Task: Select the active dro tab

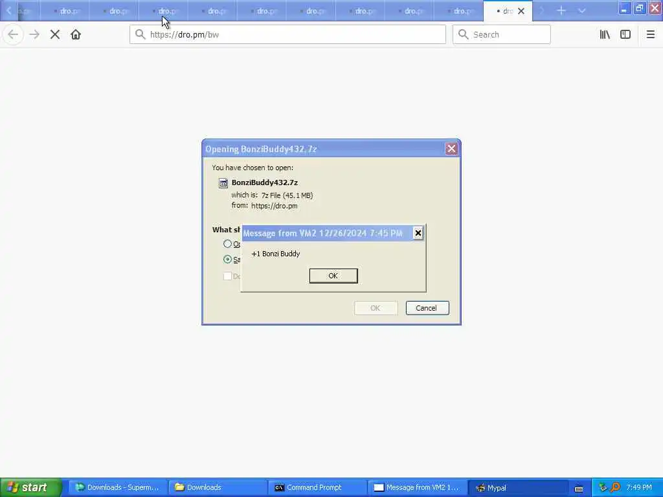Action: pos(508,11)
